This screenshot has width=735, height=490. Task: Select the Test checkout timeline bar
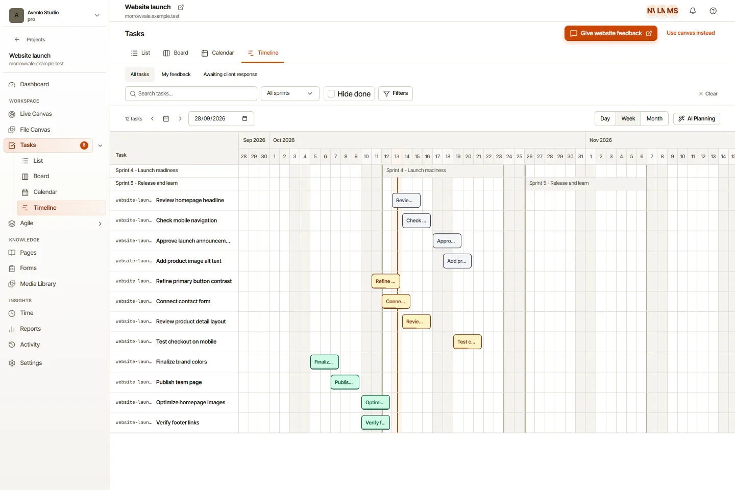pyautogui.click(x=468, y=341)
